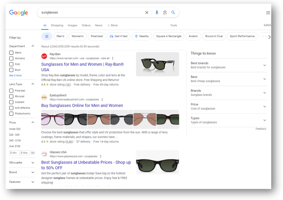Apply the Sport Performance chip
This screenshot has width=283, height=200.
242,36
